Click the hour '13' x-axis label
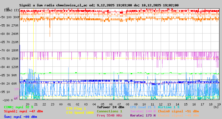The width and height of the screenshot is (222, 119). coord(169,104)
